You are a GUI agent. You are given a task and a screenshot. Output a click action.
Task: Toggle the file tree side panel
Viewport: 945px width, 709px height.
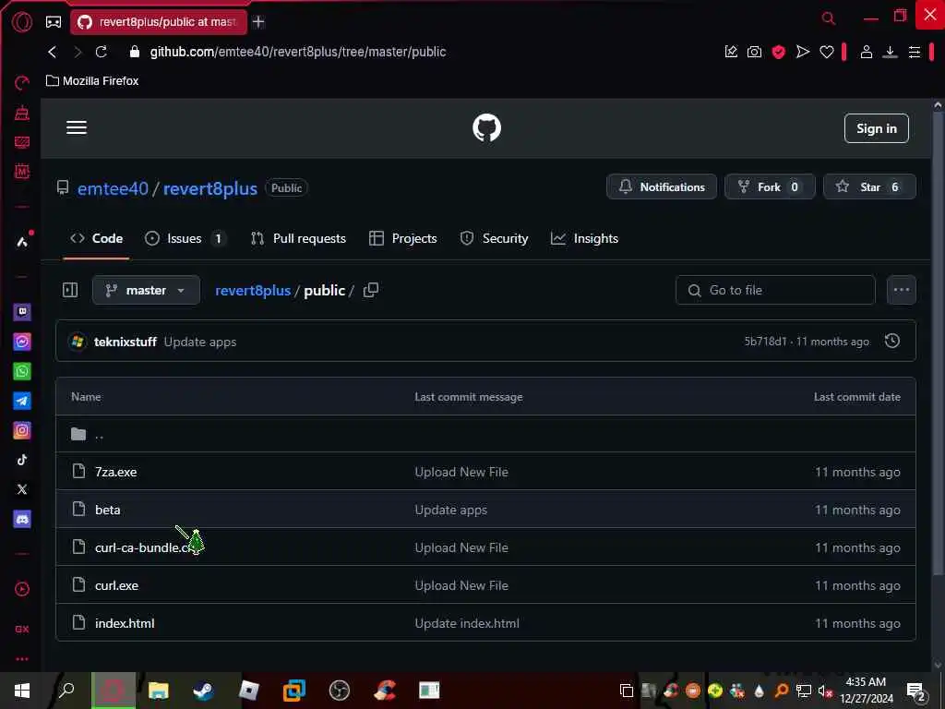(x=70, y=290)
